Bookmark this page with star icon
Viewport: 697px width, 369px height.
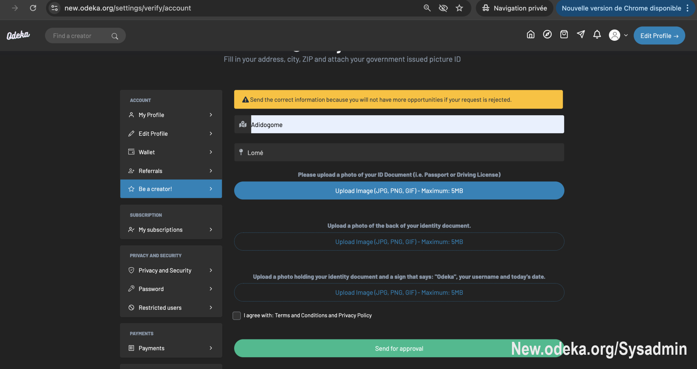click(459, 8)
